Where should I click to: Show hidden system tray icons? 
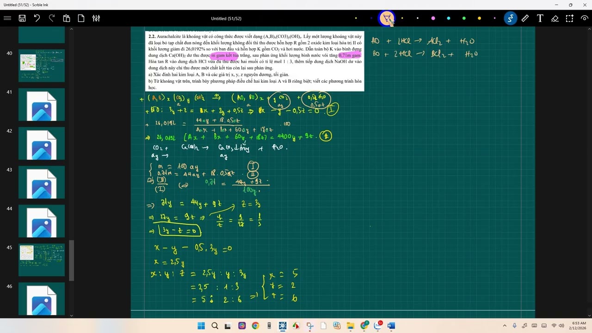click(504, 326)
